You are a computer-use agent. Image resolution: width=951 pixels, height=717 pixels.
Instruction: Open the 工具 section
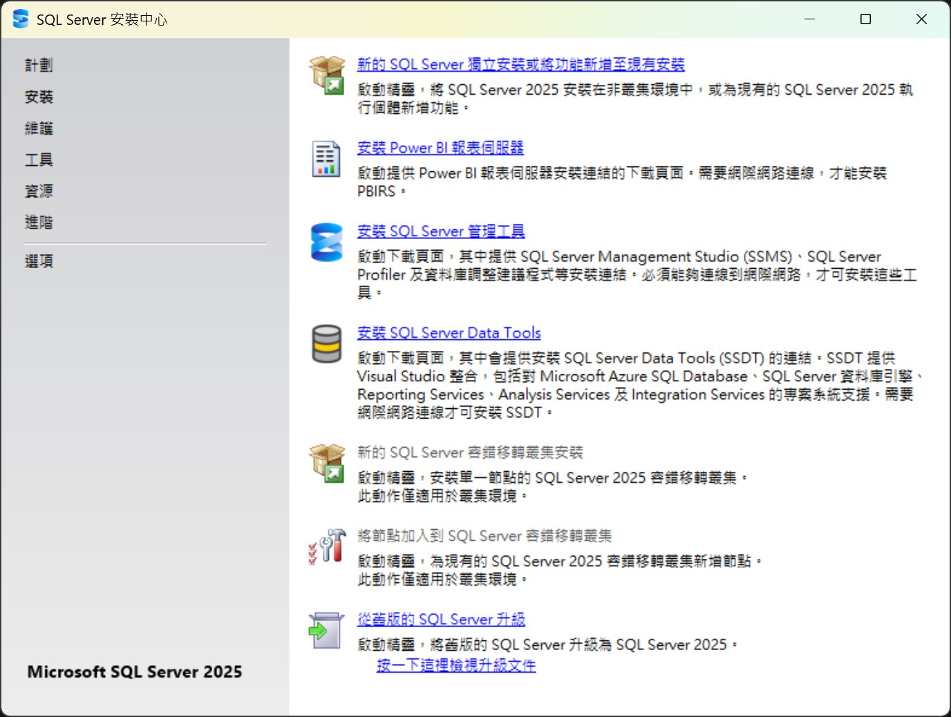39,160
